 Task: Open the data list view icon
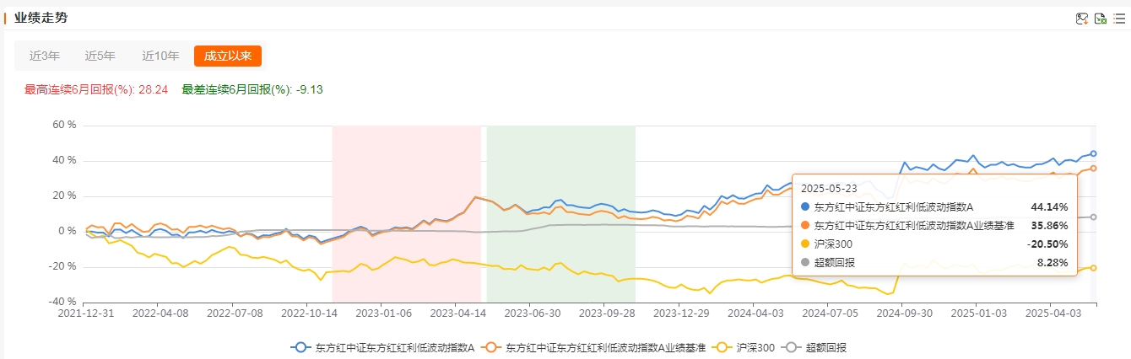[x=1119, y=19]
